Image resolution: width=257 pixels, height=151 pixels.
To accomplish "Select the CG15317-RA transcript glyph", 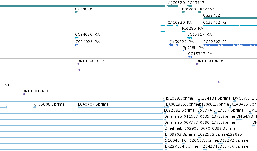I will click(190, 38).
